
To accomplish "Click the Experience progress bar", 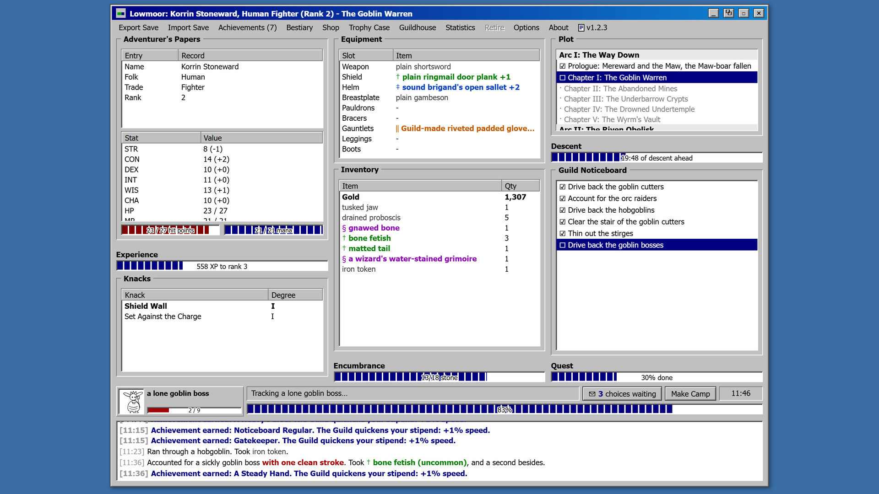I will coord(222,266).
